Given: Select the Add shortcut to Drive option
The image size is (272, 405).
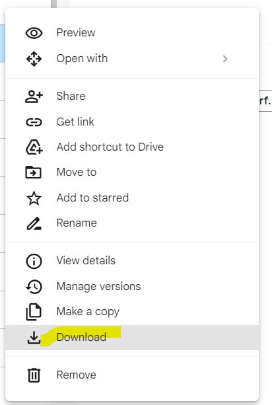Looking at the screenshot, I should tap(132, 147).
